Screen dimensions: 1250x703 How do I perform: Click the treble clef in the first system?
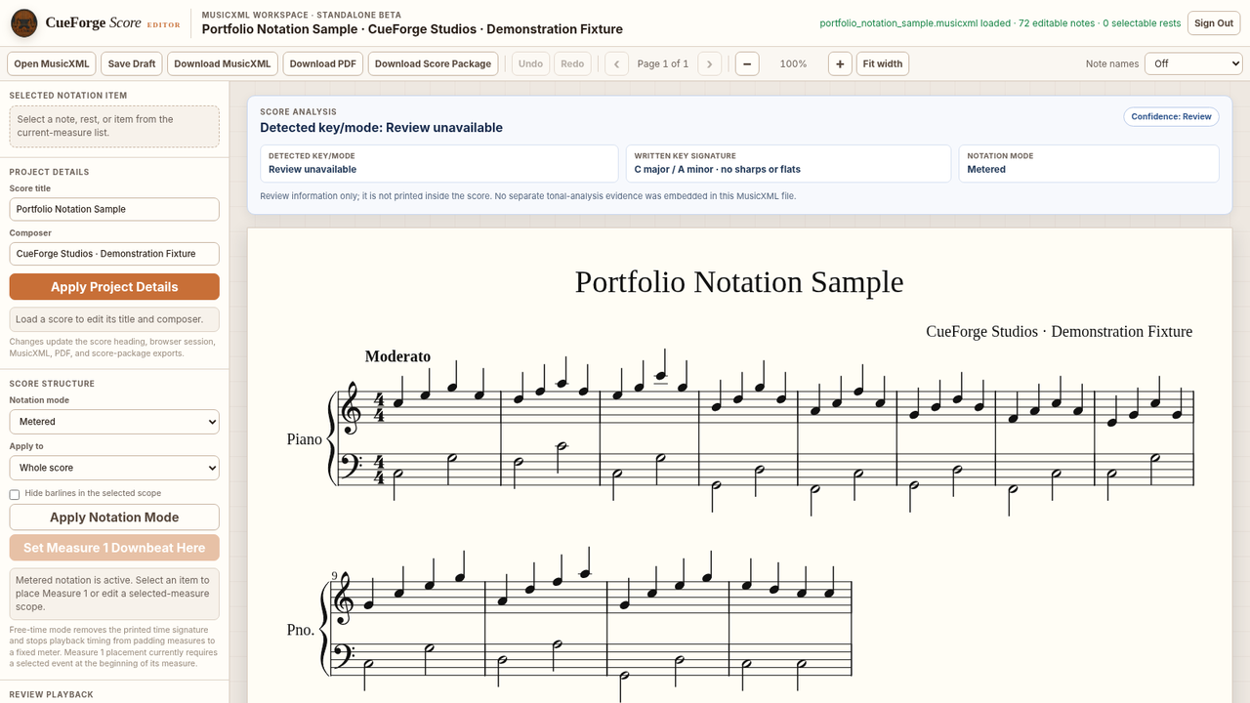tap(352, 407)
